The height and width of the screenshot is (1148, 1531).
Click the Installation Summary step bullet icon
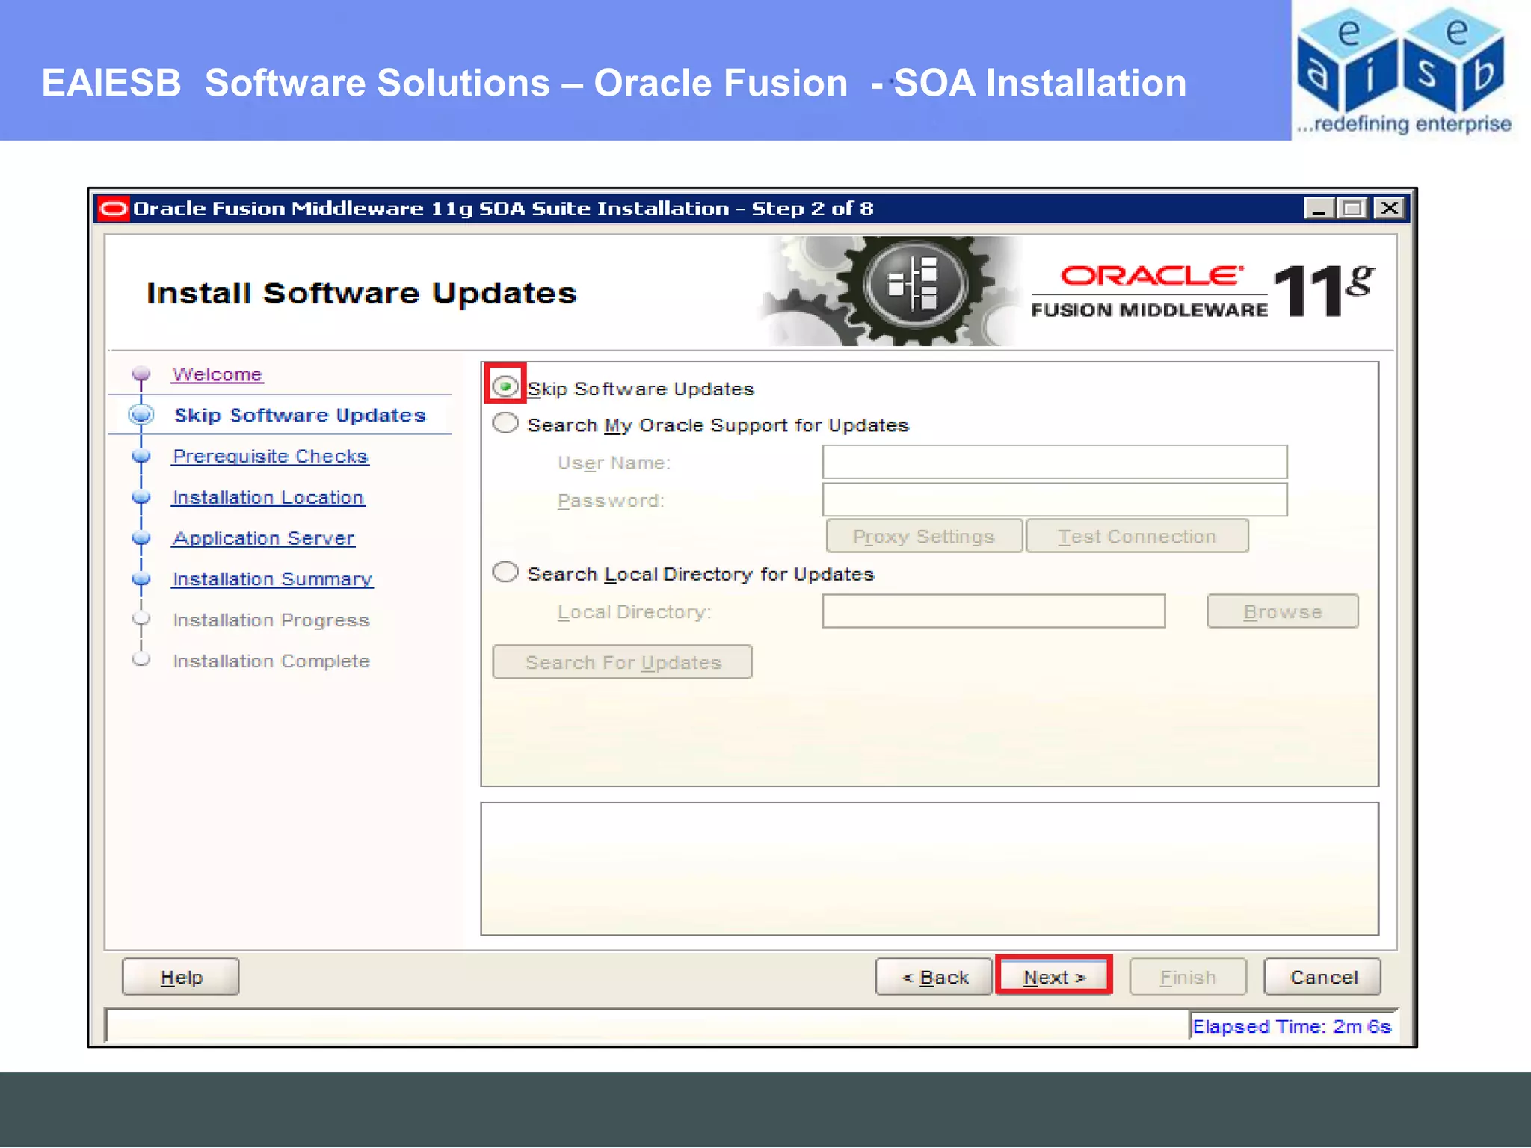point(141,579)
